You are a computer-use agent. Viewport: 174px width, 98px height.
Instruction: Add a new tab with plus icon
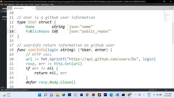[x=169, y=8]
